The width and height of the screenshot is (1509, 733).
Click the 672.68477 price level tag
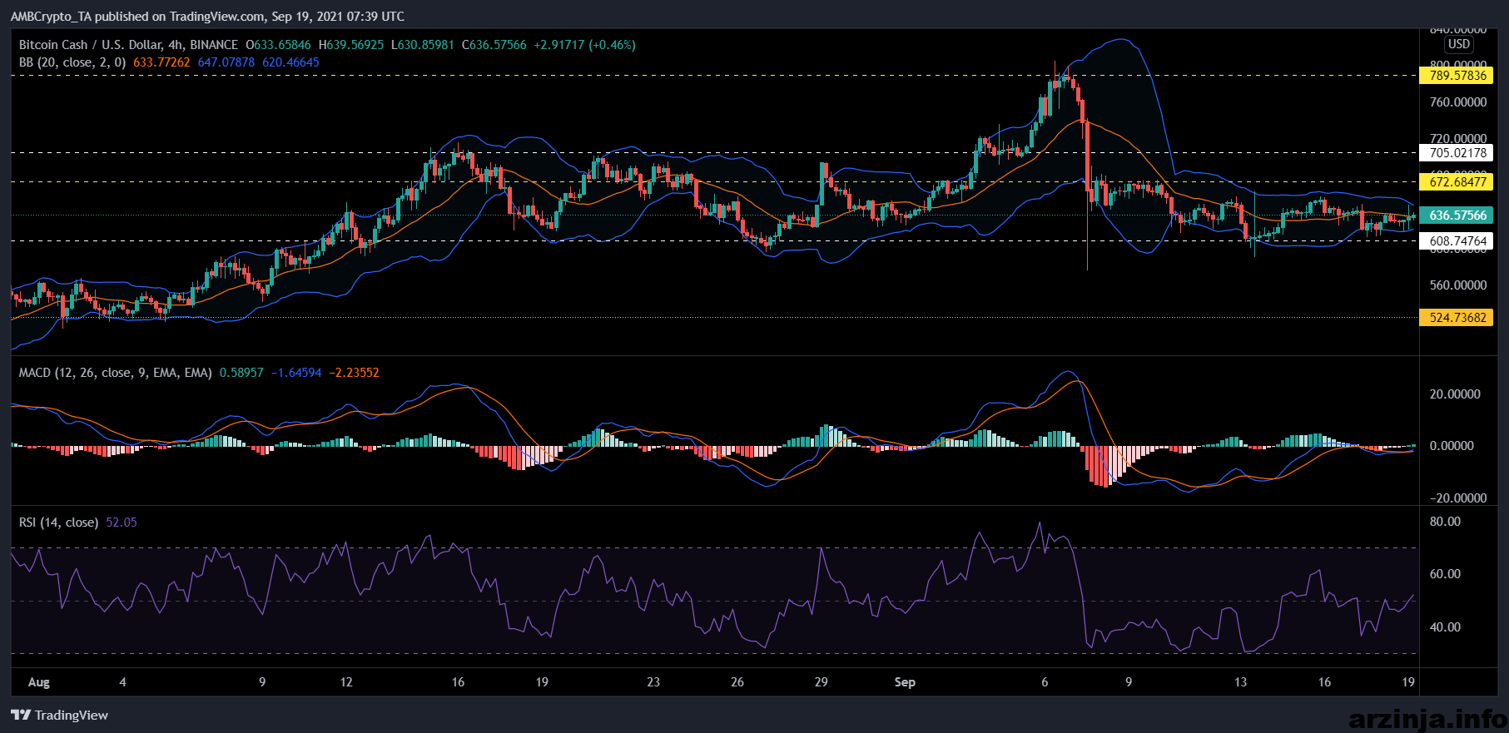coord(1457,182)
